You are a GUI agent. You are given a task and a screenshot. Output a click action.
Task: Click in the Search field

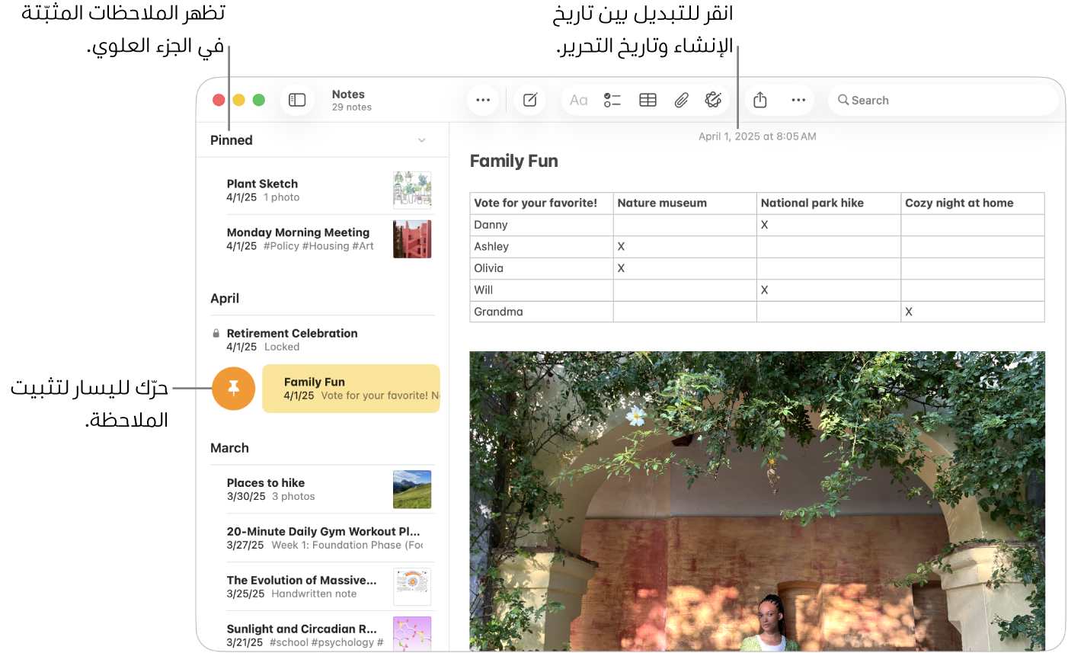point(945,100)
